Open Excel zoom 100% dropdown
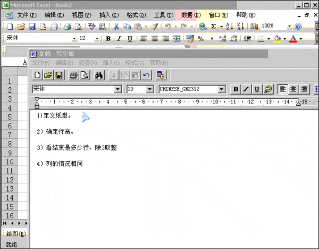Image resolution: width=319 pixels, height=249 pixels. tap(289, 26)
